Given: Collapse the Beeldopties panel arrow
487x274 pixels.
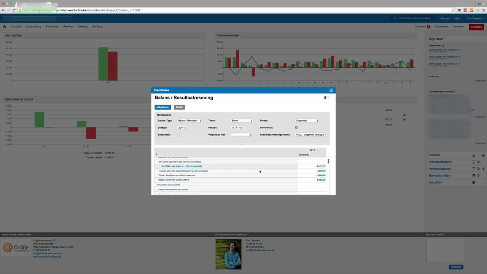Looking at the screenshot, I should (242, 144).
